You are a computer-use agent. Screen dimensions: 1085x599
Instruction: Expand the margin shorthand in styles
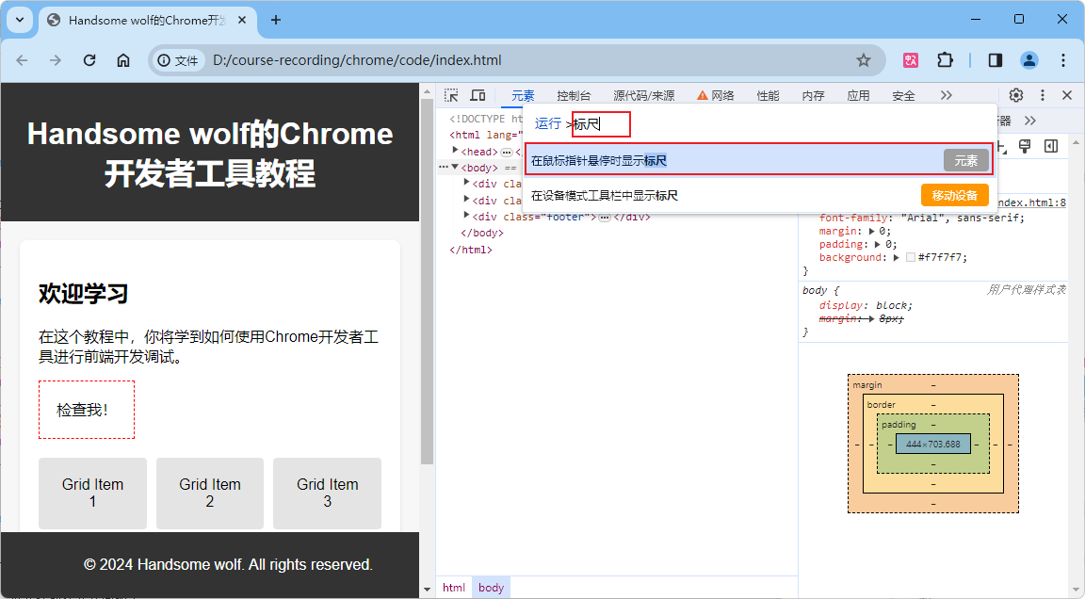coord(872,231)
